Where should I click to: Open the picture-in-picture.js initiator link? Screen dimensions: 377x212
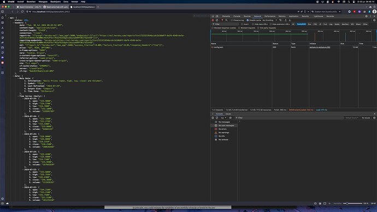tap(320, 48)
